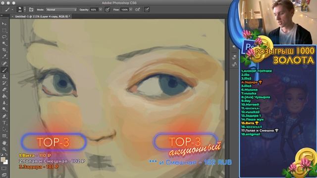Viewport: 317px width, 178px height.
Task: Click the '15.Вита' entry in the list
Action: click(250, 123)
